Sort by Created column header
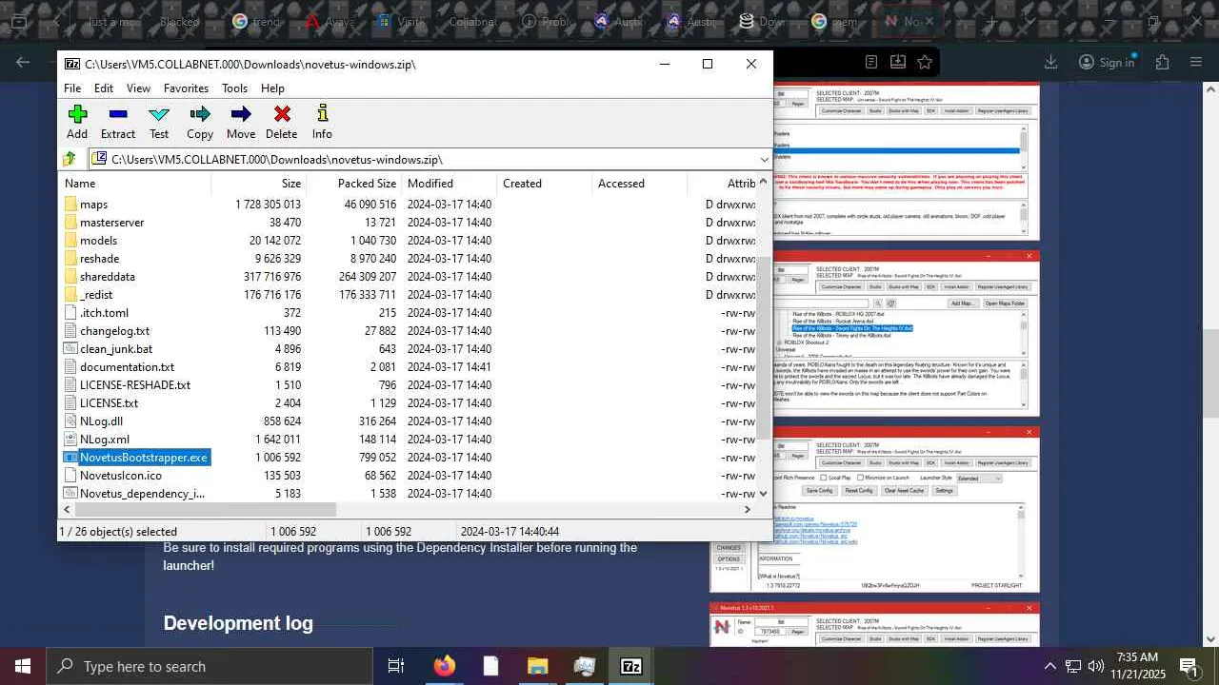The image size is (1219, 685). (x=544, y=184)
